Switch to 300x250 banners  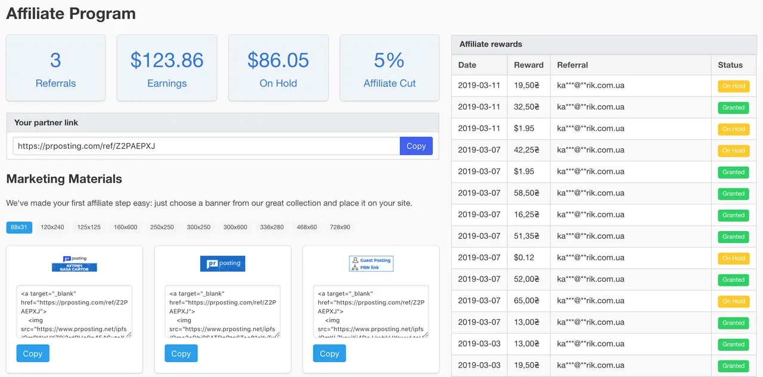click(x=198, y=227)
